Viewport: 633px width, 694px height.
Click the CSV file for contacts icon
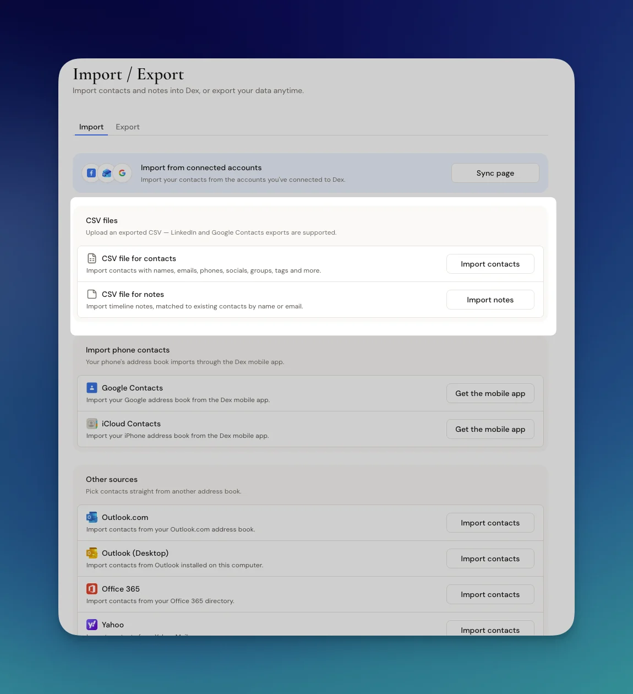click(92, 258)
